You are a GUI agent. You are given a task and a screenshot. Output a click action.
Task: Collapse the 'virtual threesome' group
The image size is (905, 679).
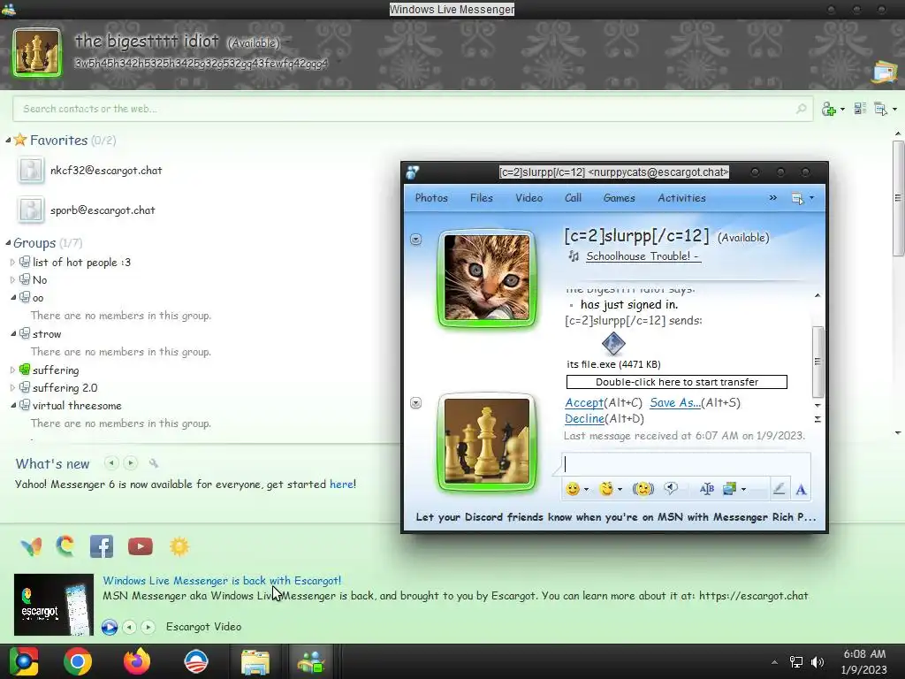[x=12, y=406]
